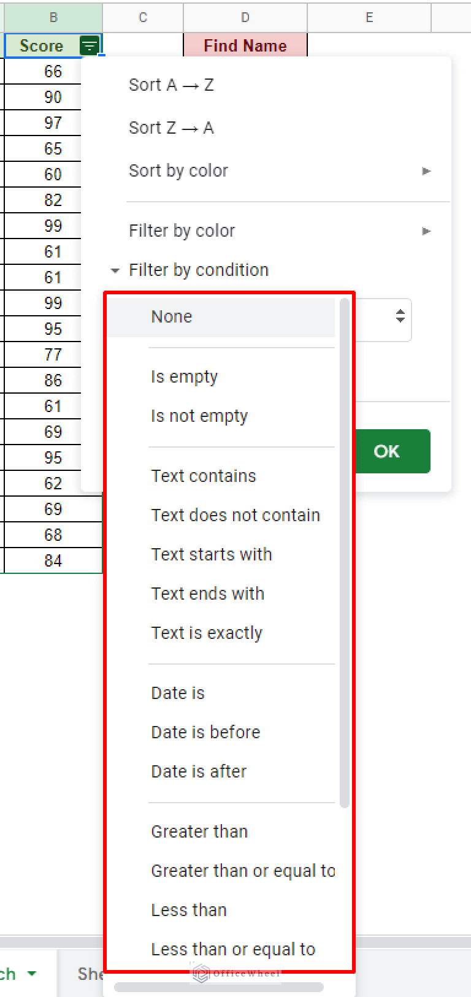
Task: Click the green OK button
Action: pyautogui.click(x=386, y=451)
